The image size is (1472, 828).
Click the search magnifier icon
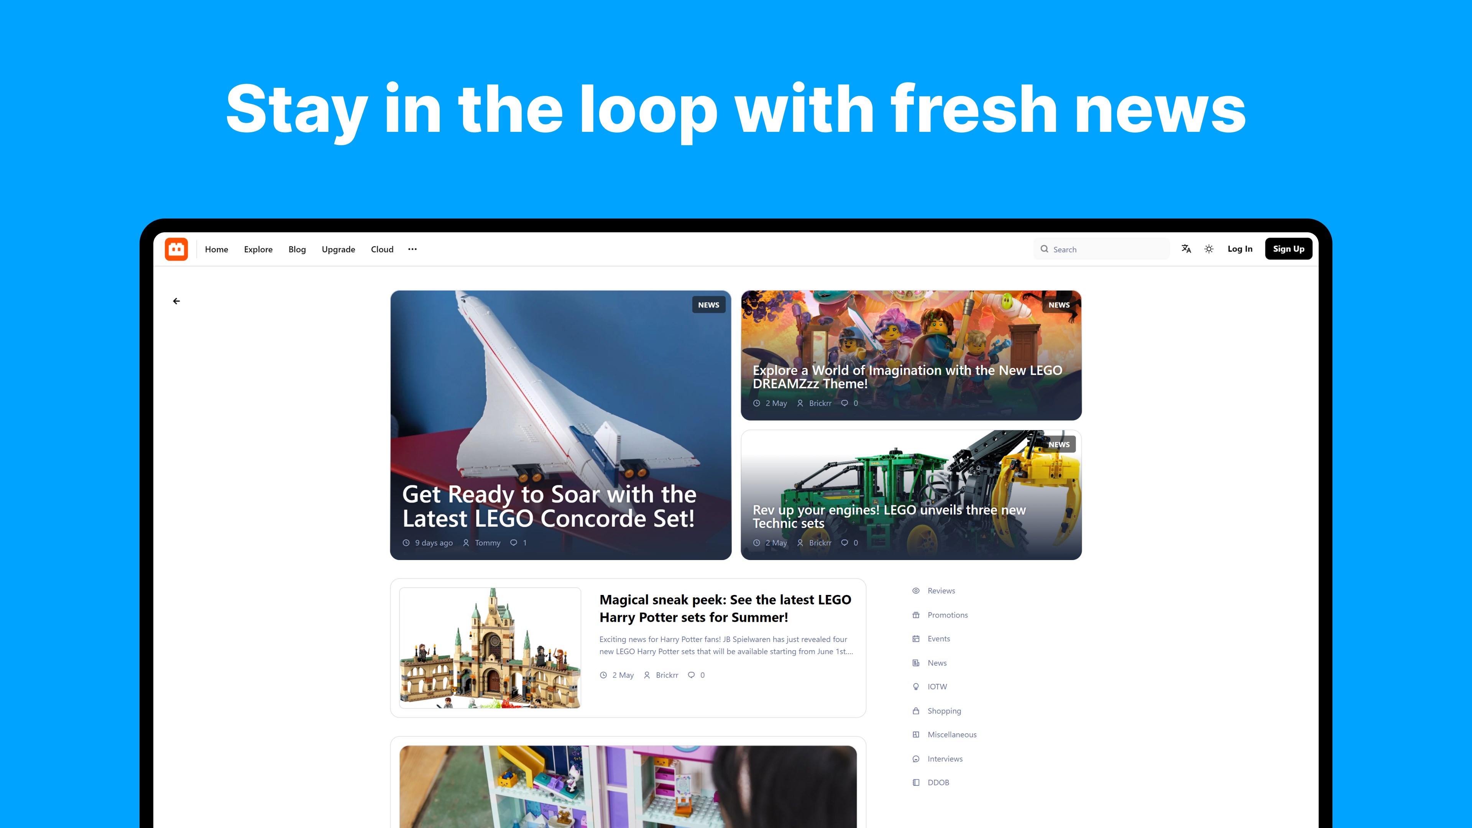1045,249
